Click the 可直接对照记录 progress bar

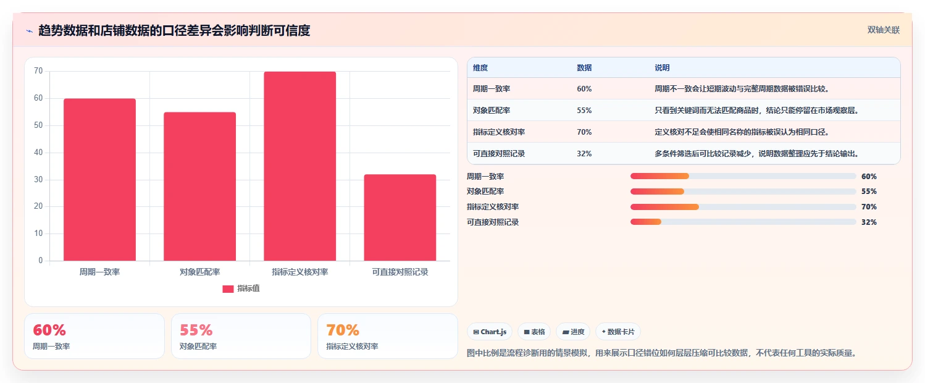click(x=743, y=222)
